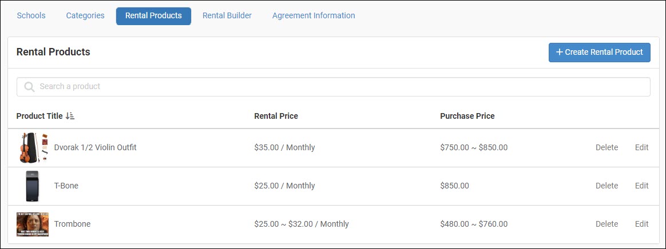This screenshot has height=249, width=666.
Task: Select the Rental Products tab
Action: click(x=153, y=15)
